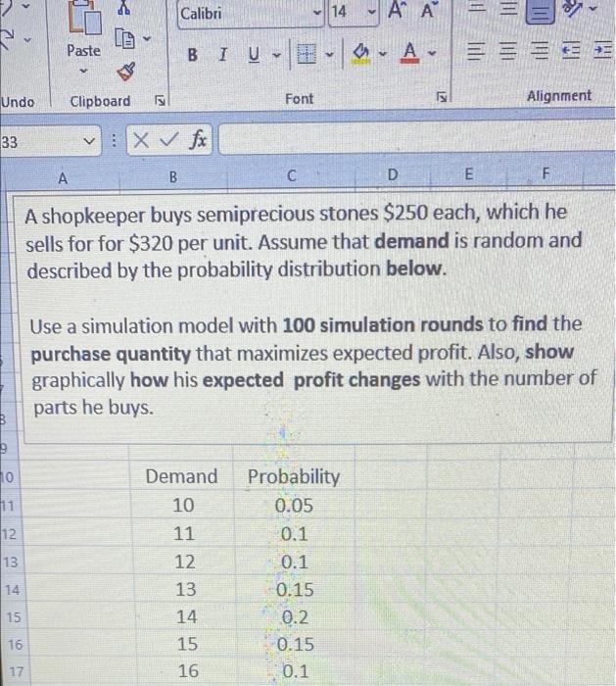Select the cell with demand 13
Screen dimensions: 616x686
click(185, 590)
